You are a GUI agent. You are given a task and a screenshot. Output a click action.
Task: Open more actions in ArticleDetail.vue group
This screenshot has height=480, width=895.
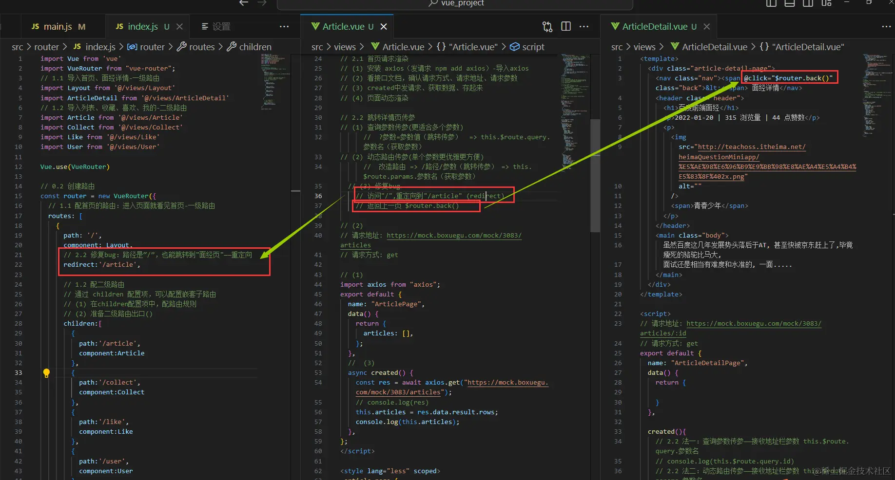click(x=887, y=26)
